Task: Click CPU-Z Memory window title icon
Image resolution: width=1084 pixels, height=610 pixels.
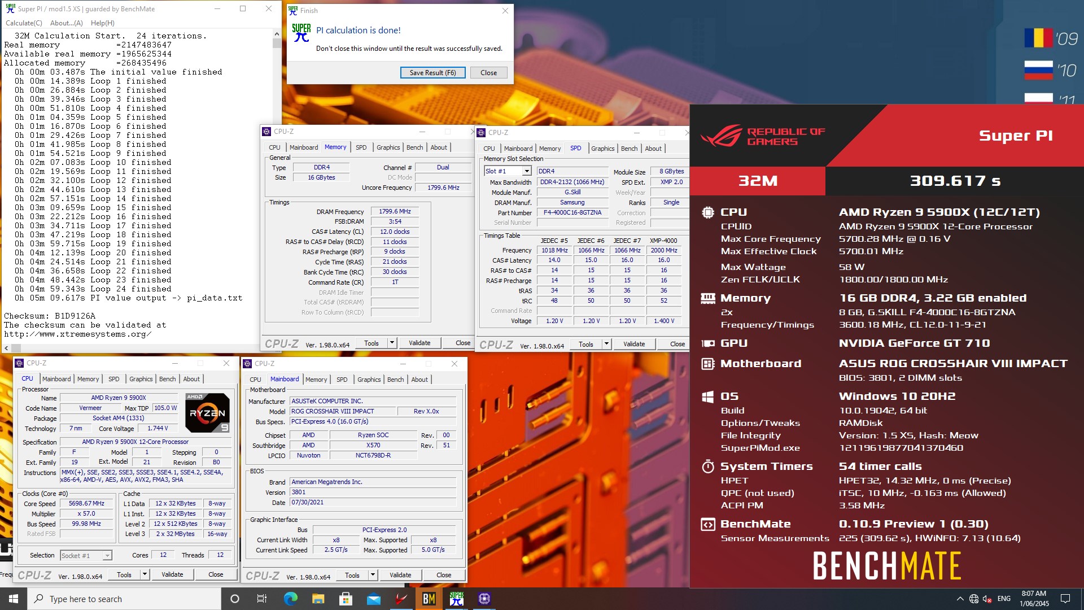Action: point(266,132)
